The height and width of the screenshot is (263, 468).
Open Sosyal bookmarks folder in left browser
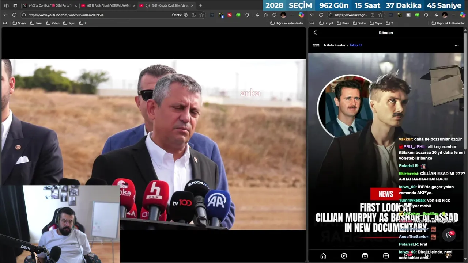click(19, 23)
